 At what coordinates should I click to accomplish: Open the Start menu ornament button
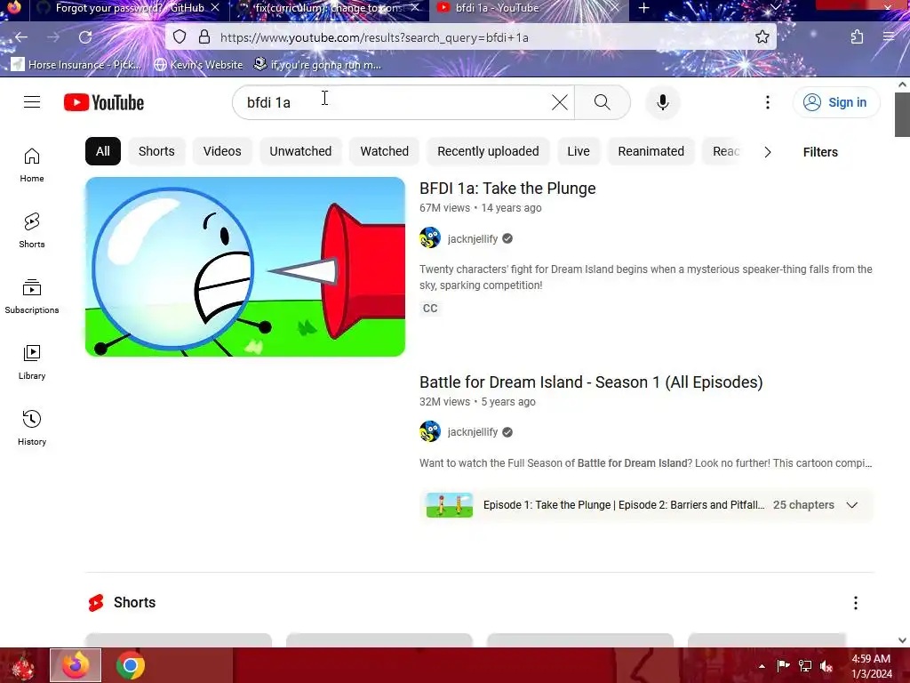click(23, 665)
